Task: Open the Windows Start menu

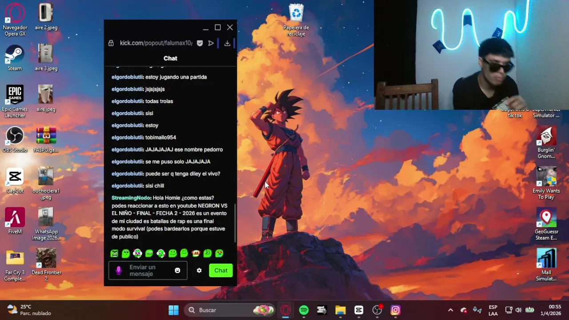Action: (173, 310)
